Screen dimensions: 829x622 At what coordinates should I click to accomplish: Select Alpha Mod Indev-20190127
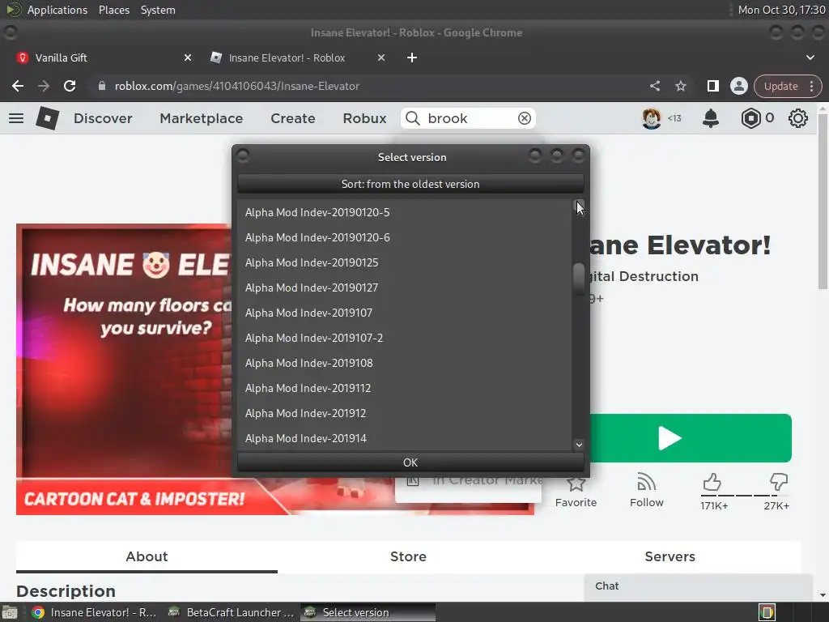click(405, 288)
